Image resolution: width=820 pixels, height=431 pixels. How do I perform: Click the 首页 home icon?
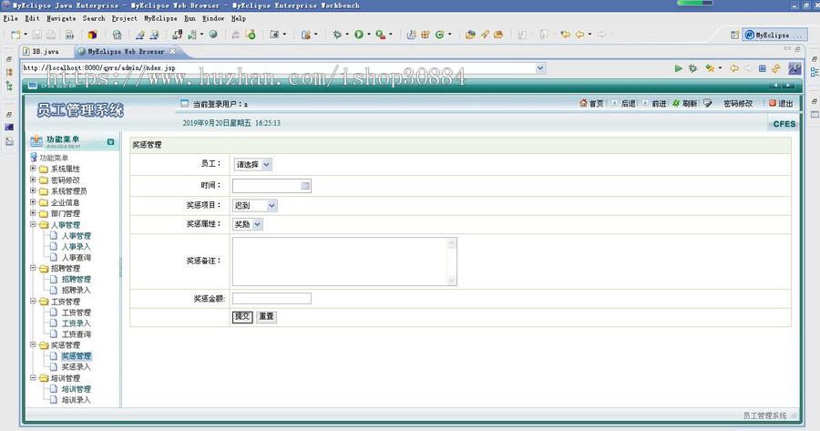click(584, 103)
